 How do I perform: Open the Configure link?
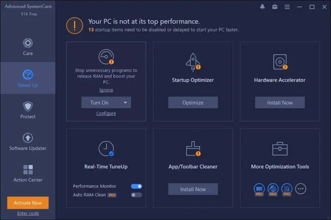click(106, 113)
